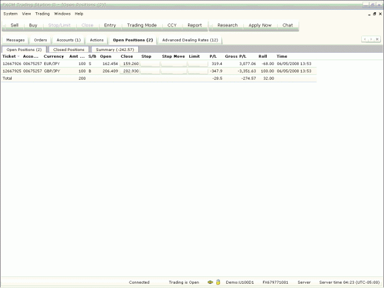Open Trading Mode from toolbar
The image size is (384, 288).
(x=142, y=25)
